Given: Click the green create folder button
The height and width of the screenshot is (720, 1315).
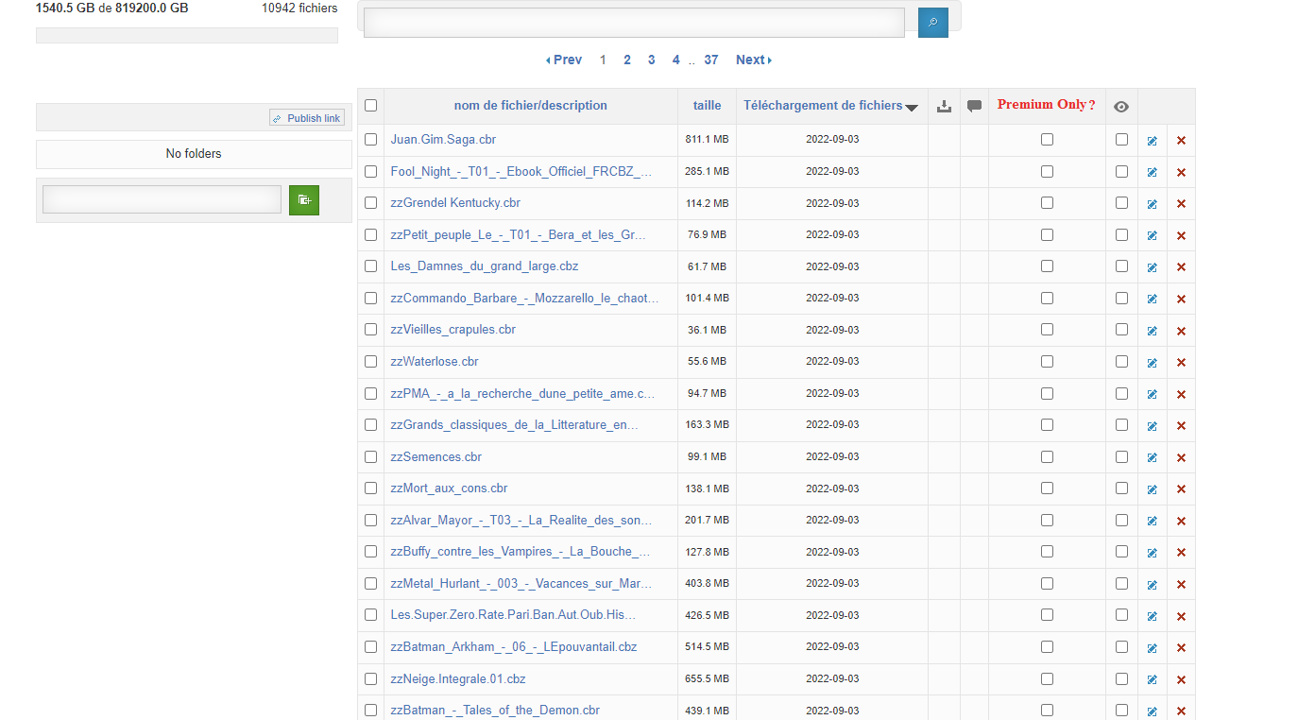Looking at the screenshot, I should (x=304, y=199).
